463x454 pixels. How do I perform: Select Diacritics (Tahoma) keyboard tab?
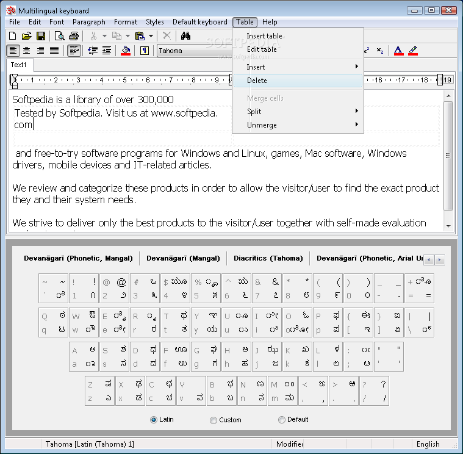click(268, 258)
